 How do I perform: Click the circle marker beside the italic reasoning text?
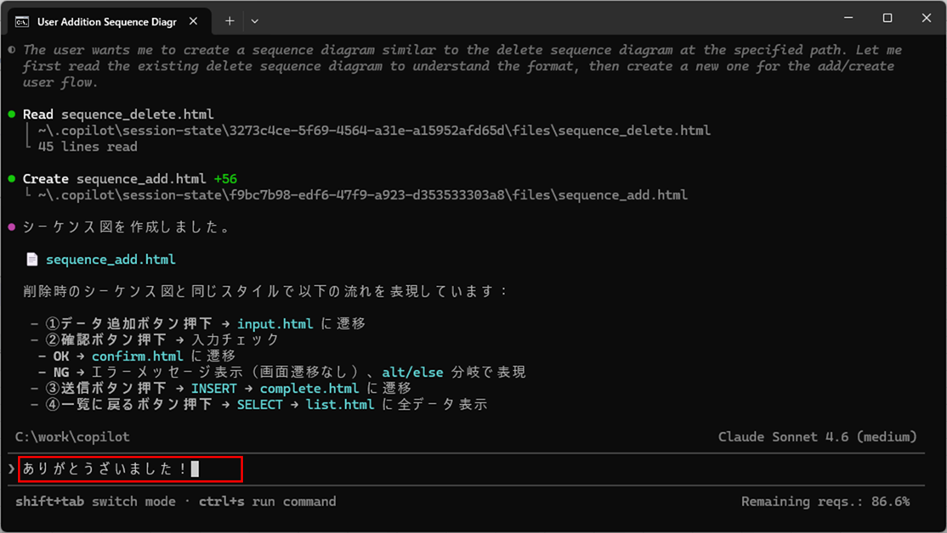11,49
